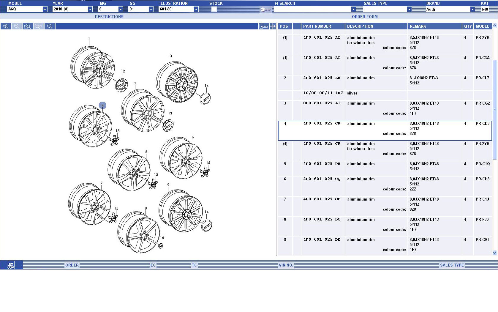This screenshot has width=498, height=312.
Task: Click the LexCom logo icon
Action: [x=11, y=265]
